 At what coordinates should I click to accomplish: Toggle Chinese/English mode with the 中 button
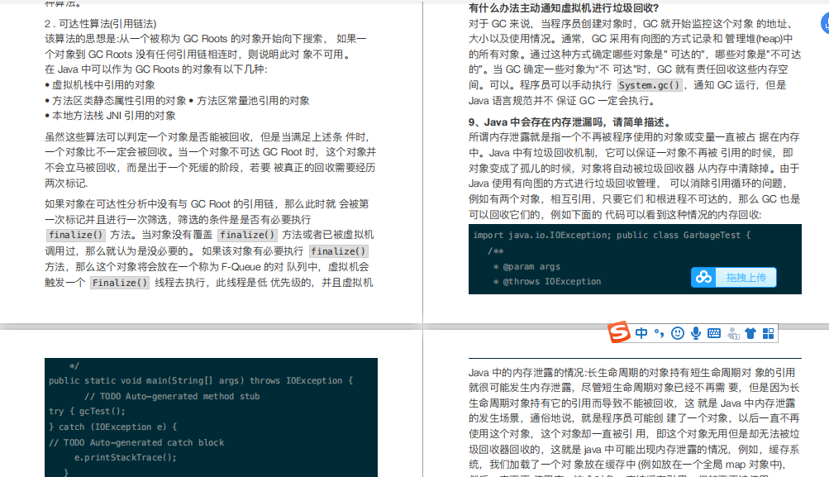click(641, 333)
